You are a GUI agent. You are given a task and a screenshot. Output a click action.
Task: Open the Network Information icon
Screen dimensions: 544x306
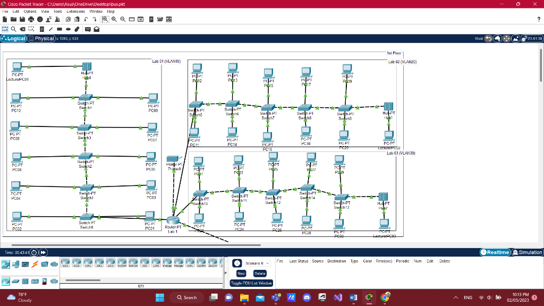click(40, 20)
